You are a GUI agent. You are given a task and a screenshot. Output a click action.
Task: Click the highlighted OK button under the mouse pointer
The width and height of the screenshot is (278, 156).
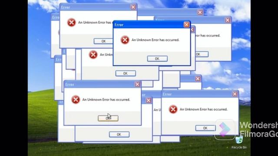[108, 118]
